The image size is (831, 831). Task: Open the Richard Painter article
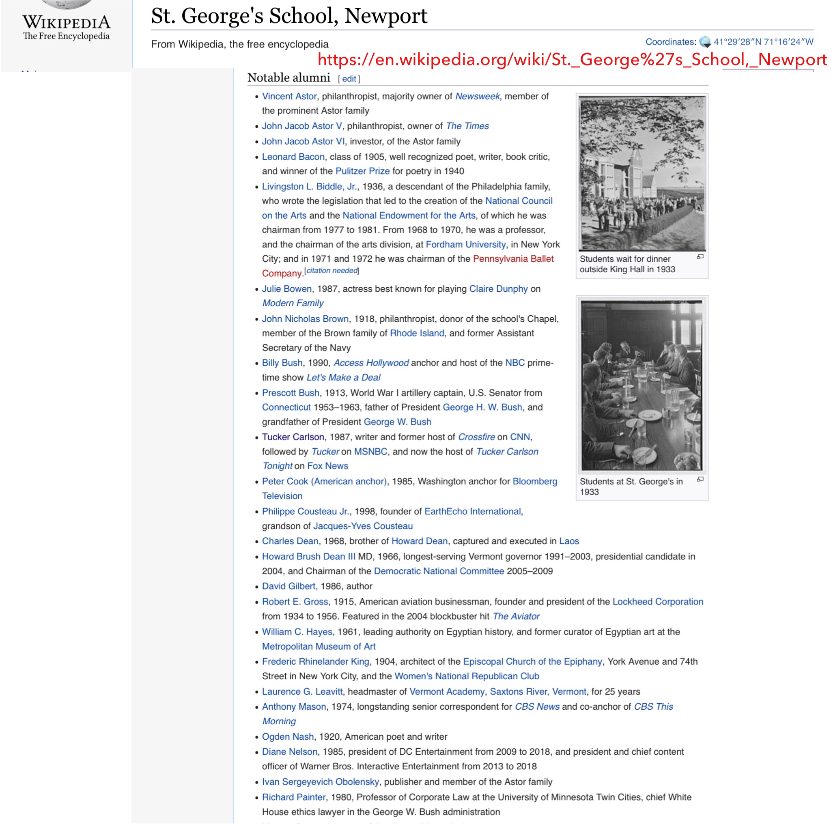click(294, 797)
